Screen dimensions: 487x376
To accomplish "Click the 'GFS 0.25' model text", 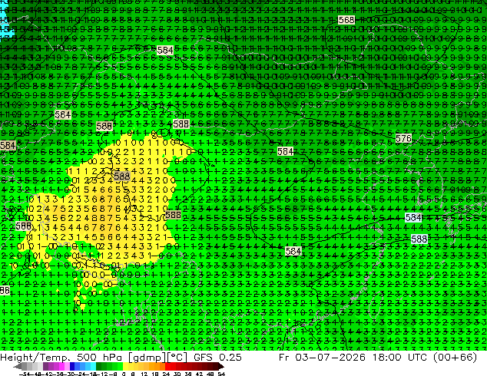I will (217, 357).
